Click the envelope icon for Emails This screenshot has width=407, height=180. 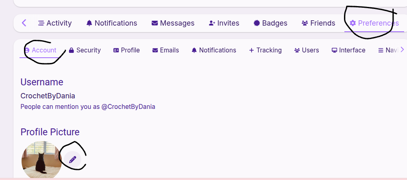pos(155,50)
